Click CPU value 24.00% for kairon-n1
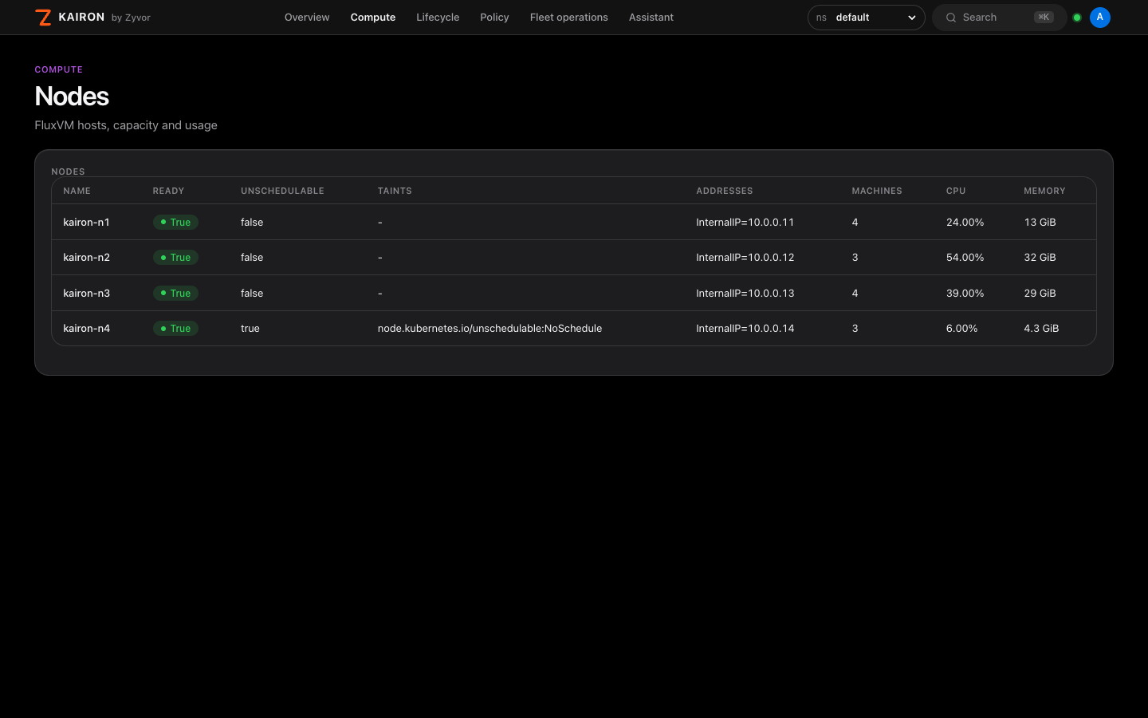This screenshot has height=718, width=1148. (x=965, y=223)
